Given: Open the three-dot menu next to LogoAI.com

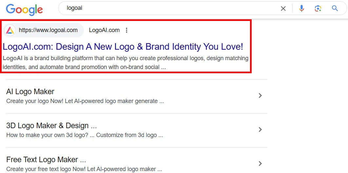Looking at the screenshot, I should tap(127, 30).
